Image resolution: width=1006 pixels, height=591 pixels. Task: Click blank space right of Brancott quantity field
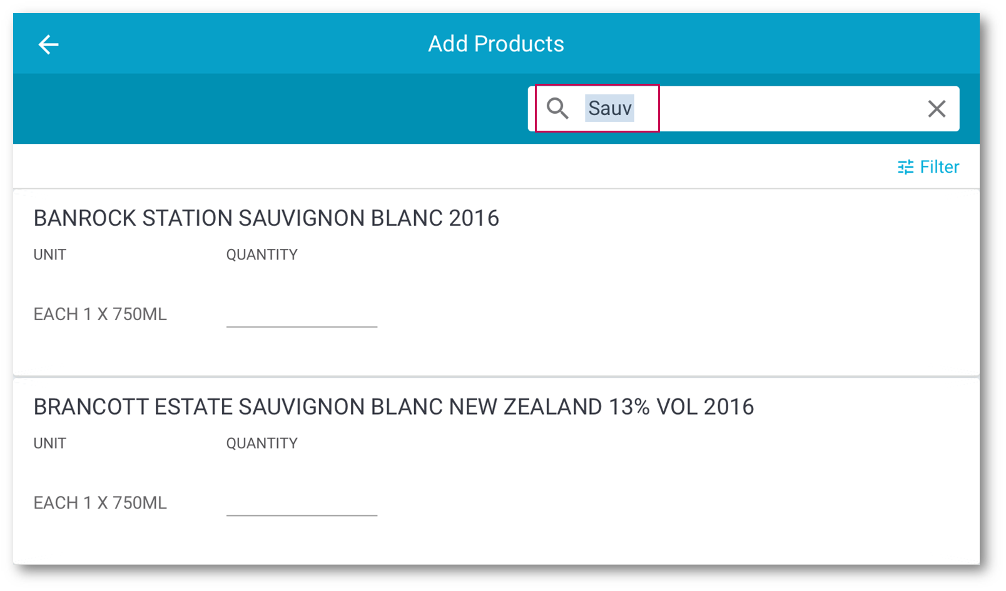626,502
